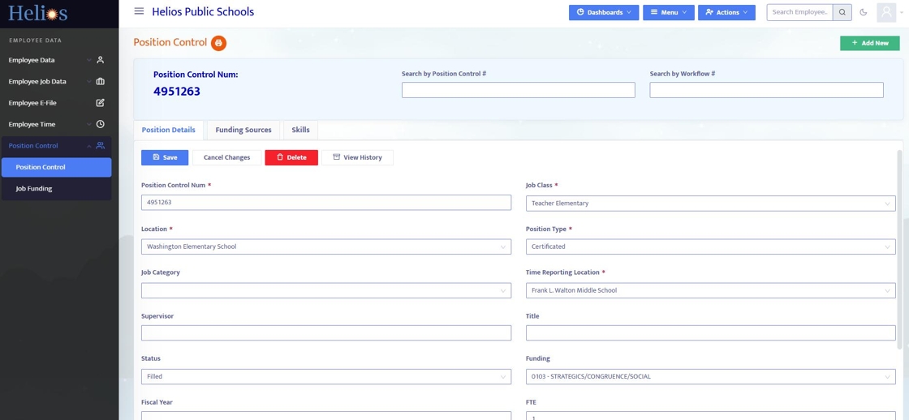Select Position Control submenu item
Viewport: 909px width, 420px height.
pos(56,167)
